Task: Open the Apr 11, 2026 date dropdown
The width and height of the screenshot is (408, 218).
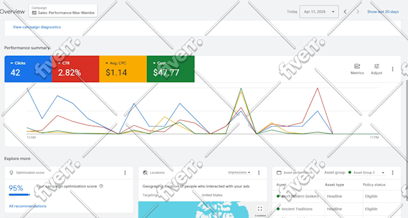Action: click(319, 12)
